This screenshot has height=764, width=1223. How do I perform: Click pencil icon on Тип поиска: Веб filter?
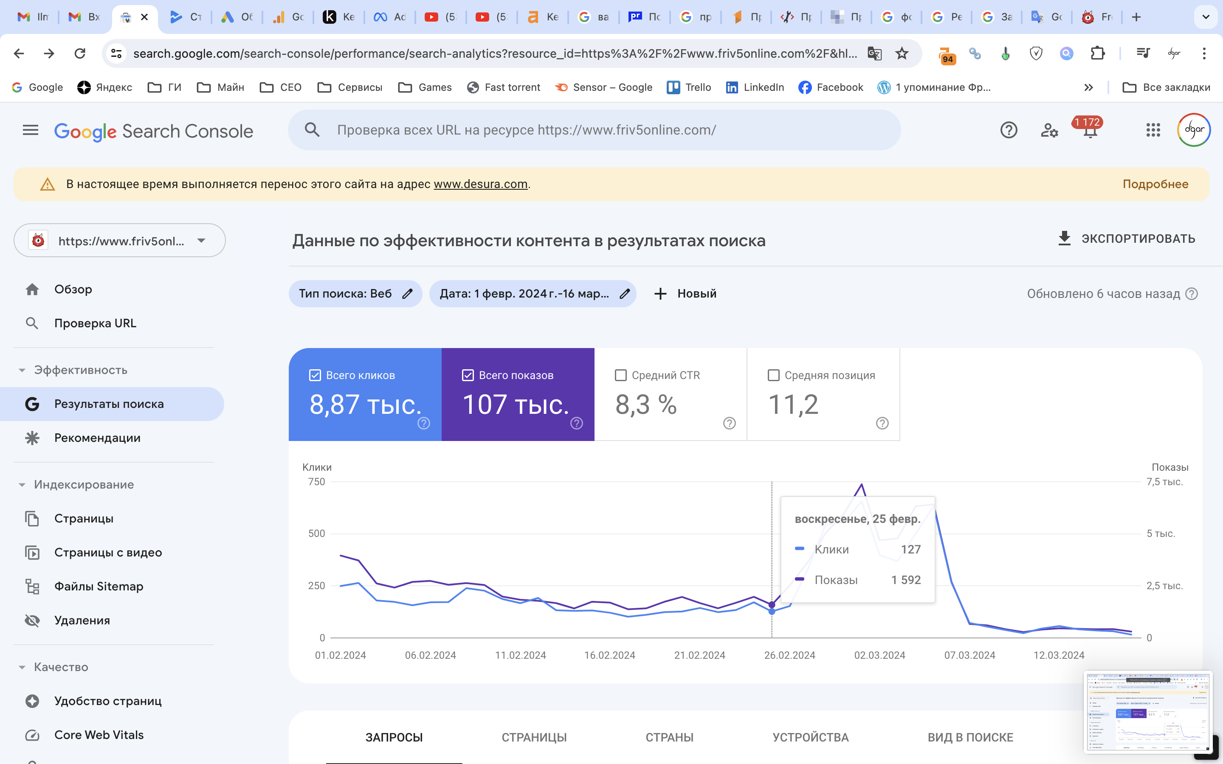click(x=407, y=294)
